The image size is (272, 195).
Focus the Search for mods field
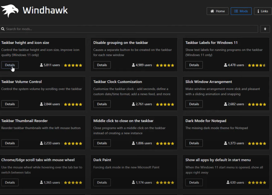129,29
